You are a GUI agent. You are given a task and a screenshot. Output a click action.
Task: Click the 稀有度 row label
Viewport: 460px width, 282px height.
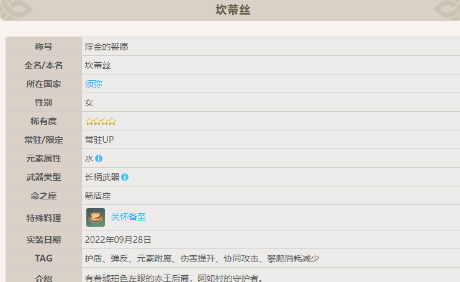pyautogui.click(x=43, y=121)
